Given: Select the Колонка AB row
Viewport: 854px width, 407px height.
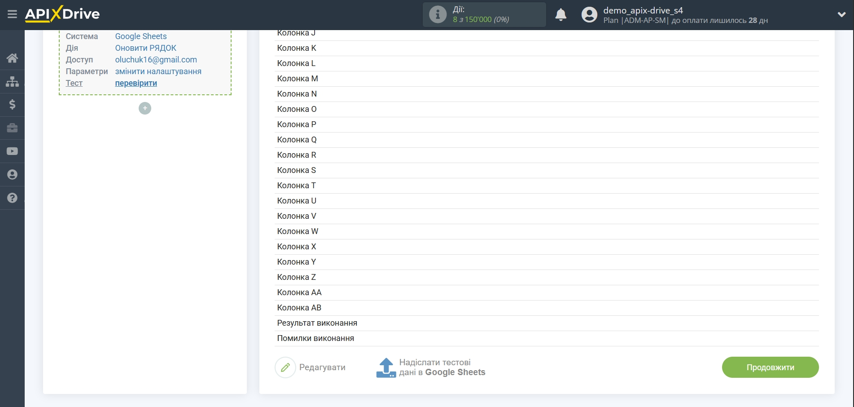Looking at the screenshot, I should [x=547, y=308].
